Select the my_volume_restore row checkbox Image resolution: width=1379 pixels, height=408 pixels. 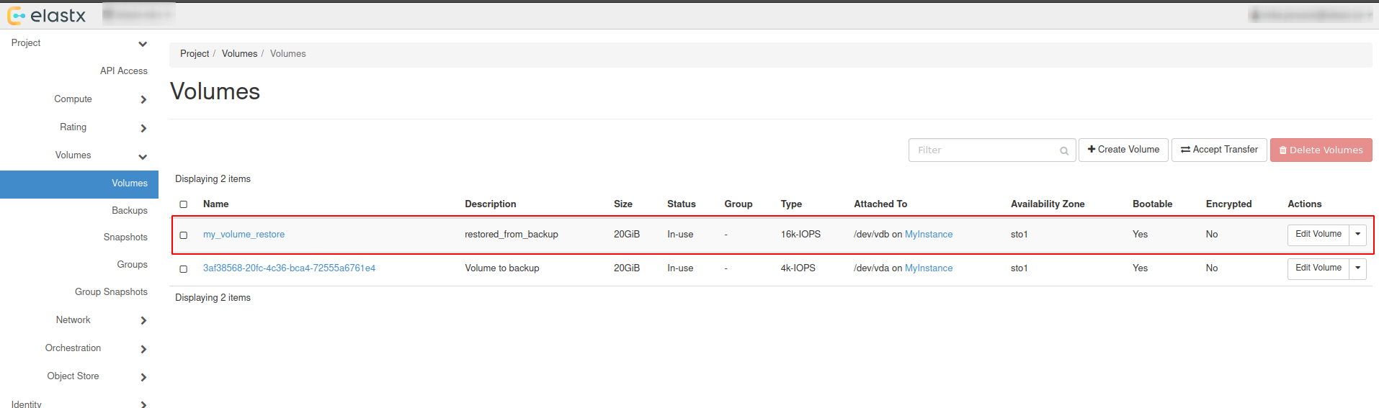point(184,235)
